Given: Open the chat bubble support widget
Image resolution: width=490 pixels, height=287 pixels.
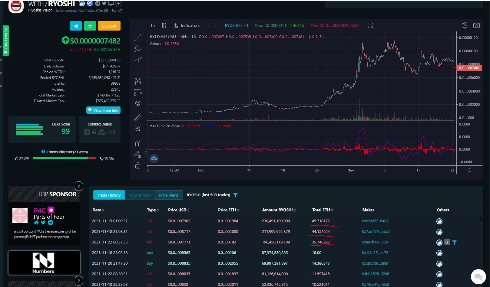Looking at the screenshot, I should click(478, 277).
